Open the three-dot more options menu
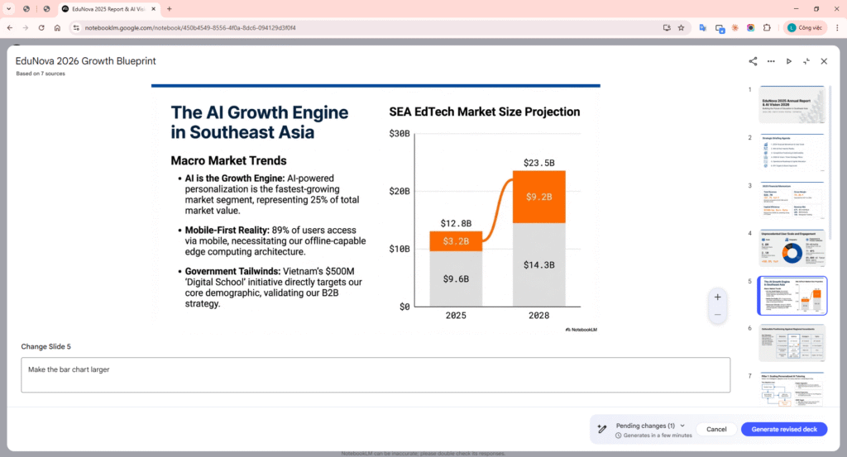 click(x=771, y=61)
